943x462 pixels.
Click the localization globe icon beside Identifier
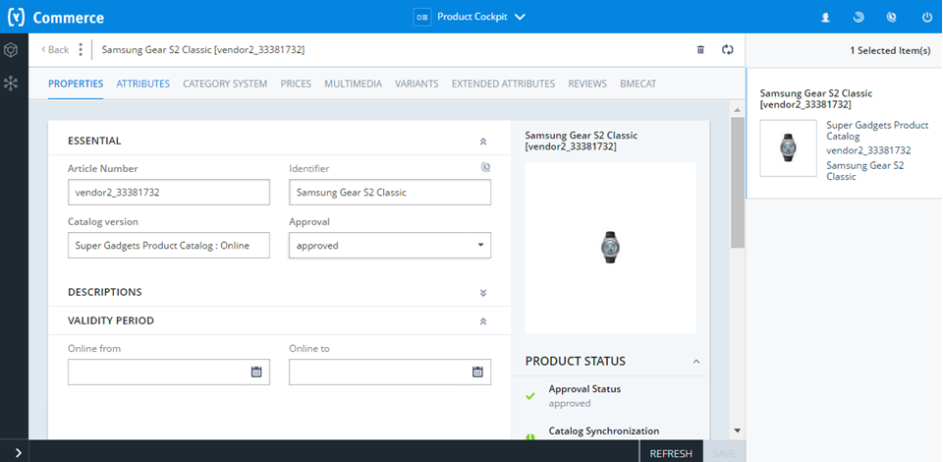coord(485,168)
